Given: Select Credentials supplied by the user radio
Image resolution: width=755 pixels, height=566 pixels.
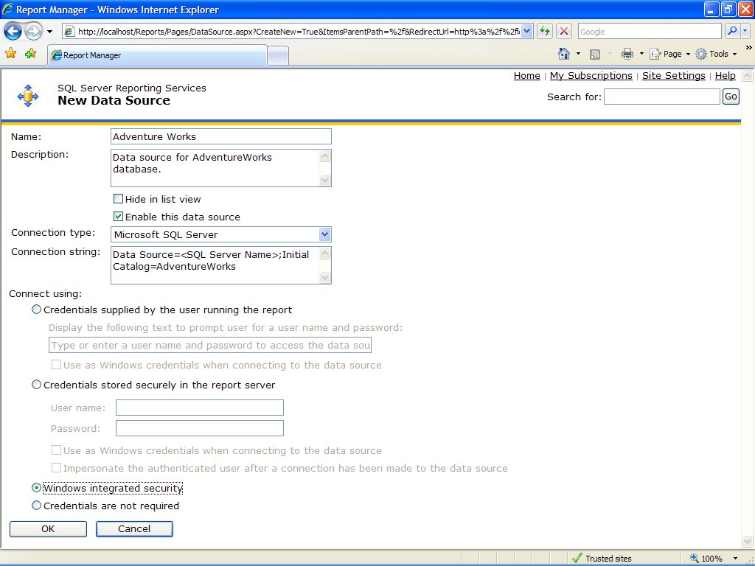Looking at the screenshot, I should click(x=36, y=310).
